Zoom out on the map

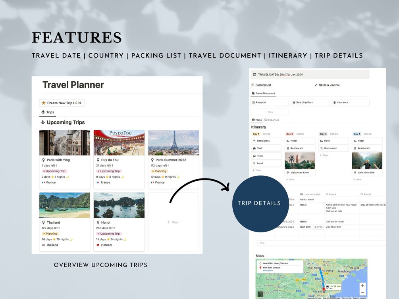[362, 292]
